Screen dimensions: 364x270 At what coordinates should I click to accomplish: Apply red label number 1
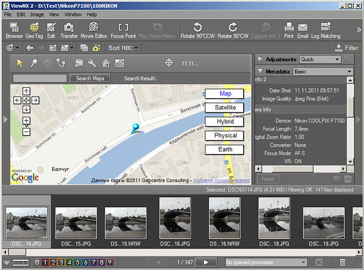tap(45, 262)
